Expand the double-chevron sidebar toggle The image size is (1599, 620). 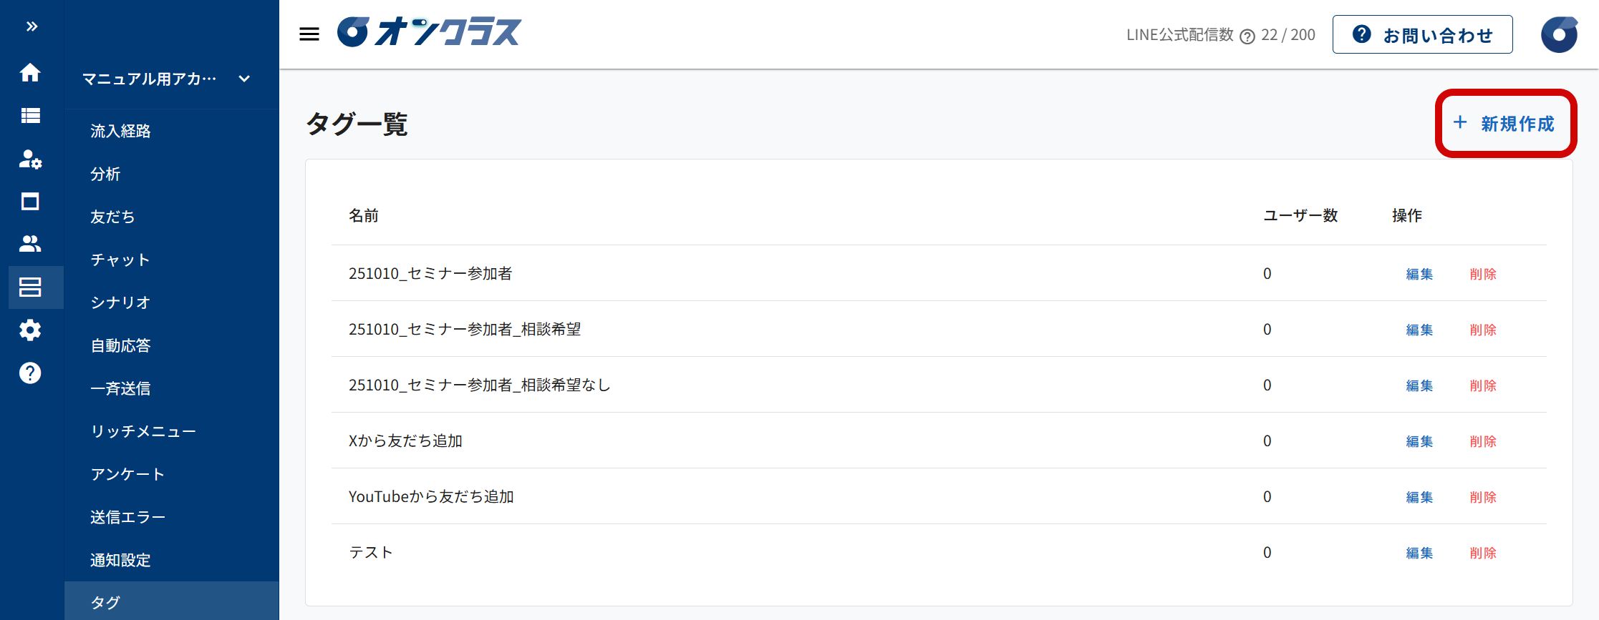[32, 26]
